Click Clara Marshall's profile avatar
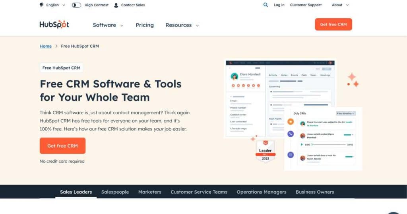This screenshot has height=214, width=407. pos(235,76)
